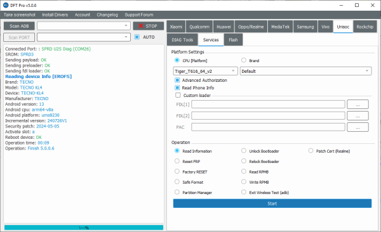Select Patch Cert (Realme) operation
Screen dimensions: 381x232
(311, 151)
